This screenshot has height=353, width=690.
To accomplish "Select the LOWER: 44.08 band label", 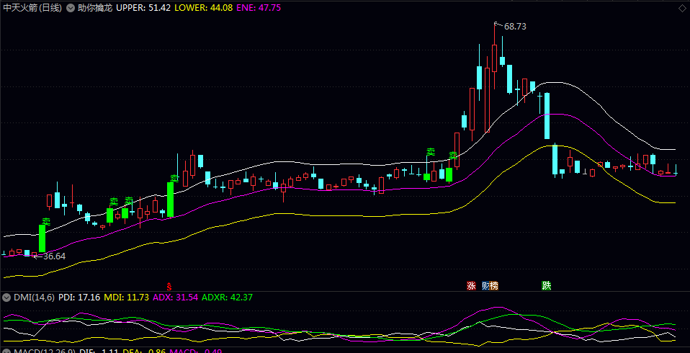I will (x=190, y=7).
